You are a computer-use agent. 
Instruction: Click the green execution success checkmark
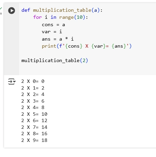tap(1, 8)
